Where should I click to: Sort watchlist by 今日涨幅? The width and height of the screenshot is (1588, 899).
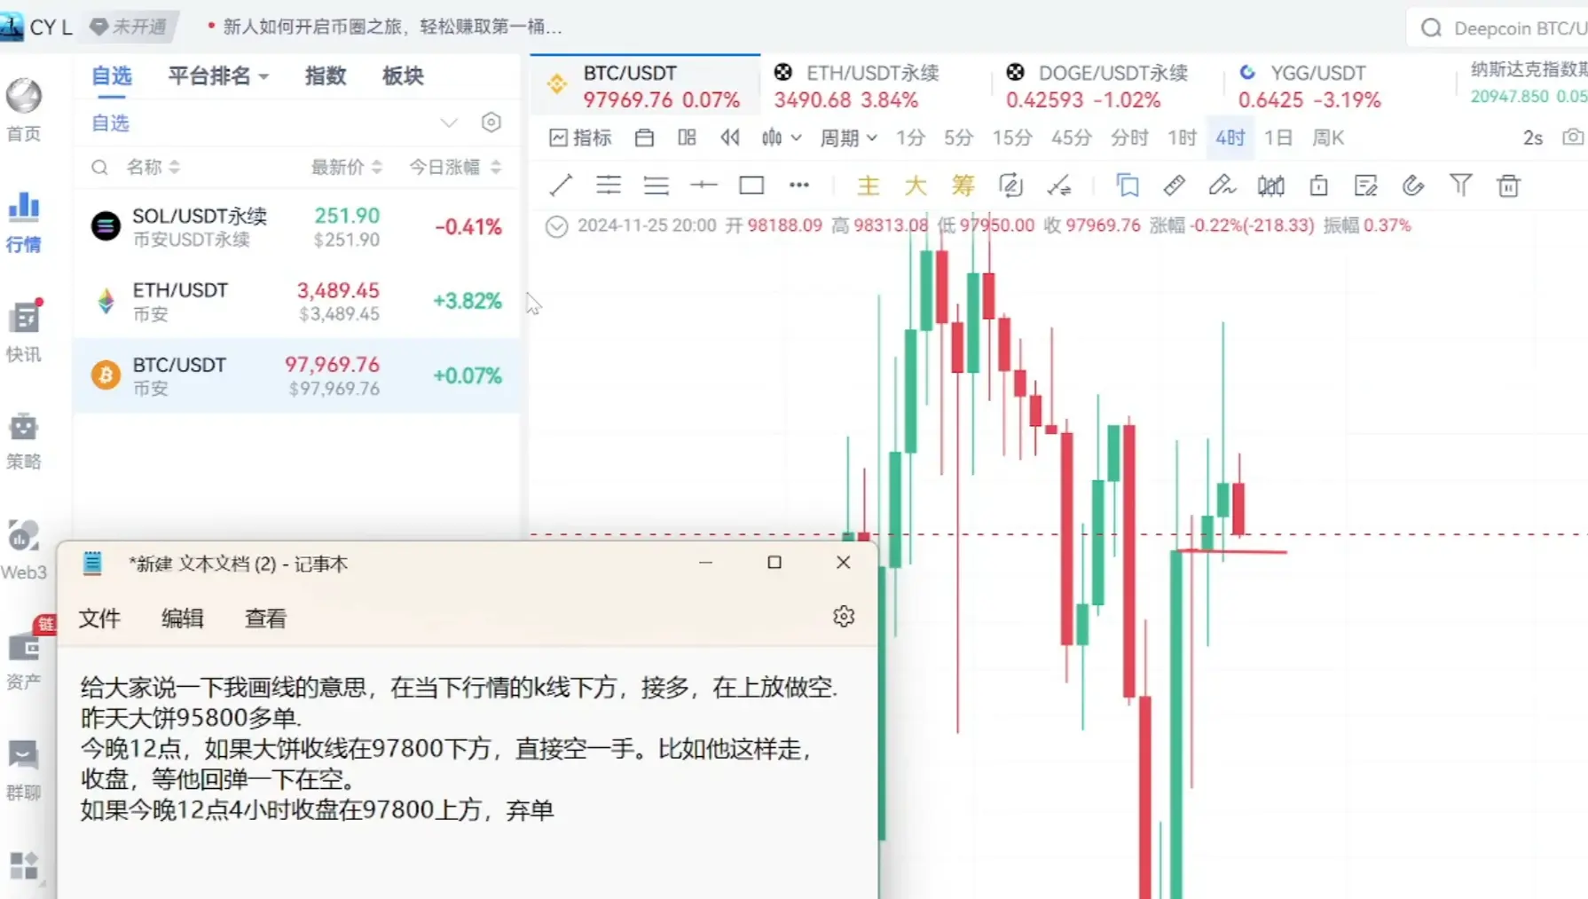pos(454,167)
